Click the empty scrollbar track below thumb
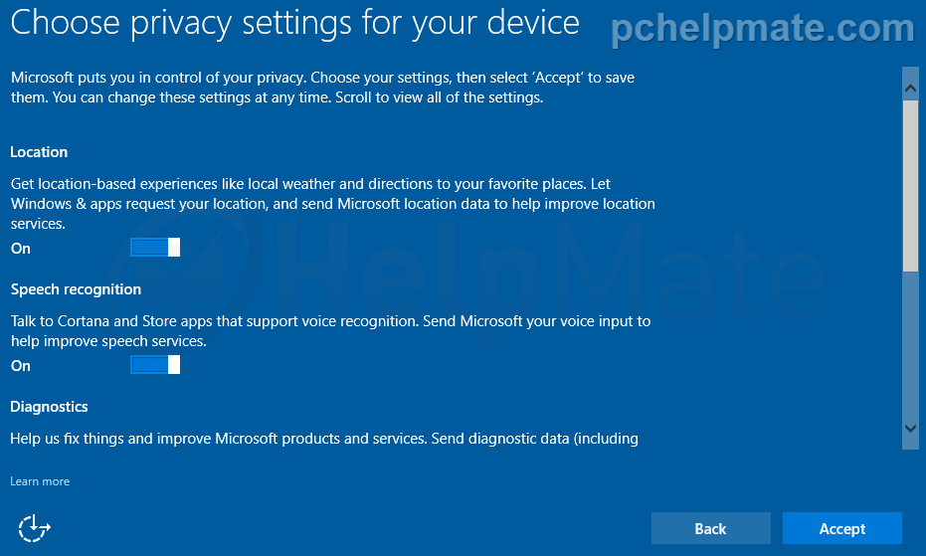The height and width of the screenshot is (556, 926). pos(910,344)
